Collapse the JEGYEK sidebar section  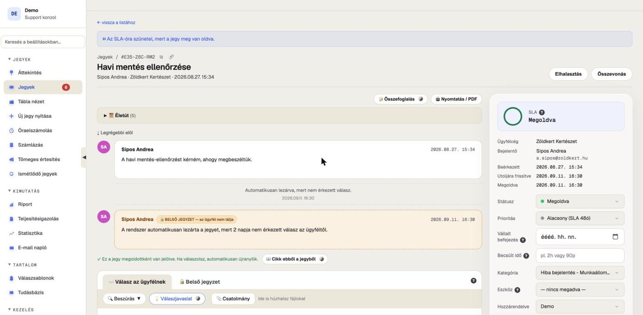(x=19, y=59)
